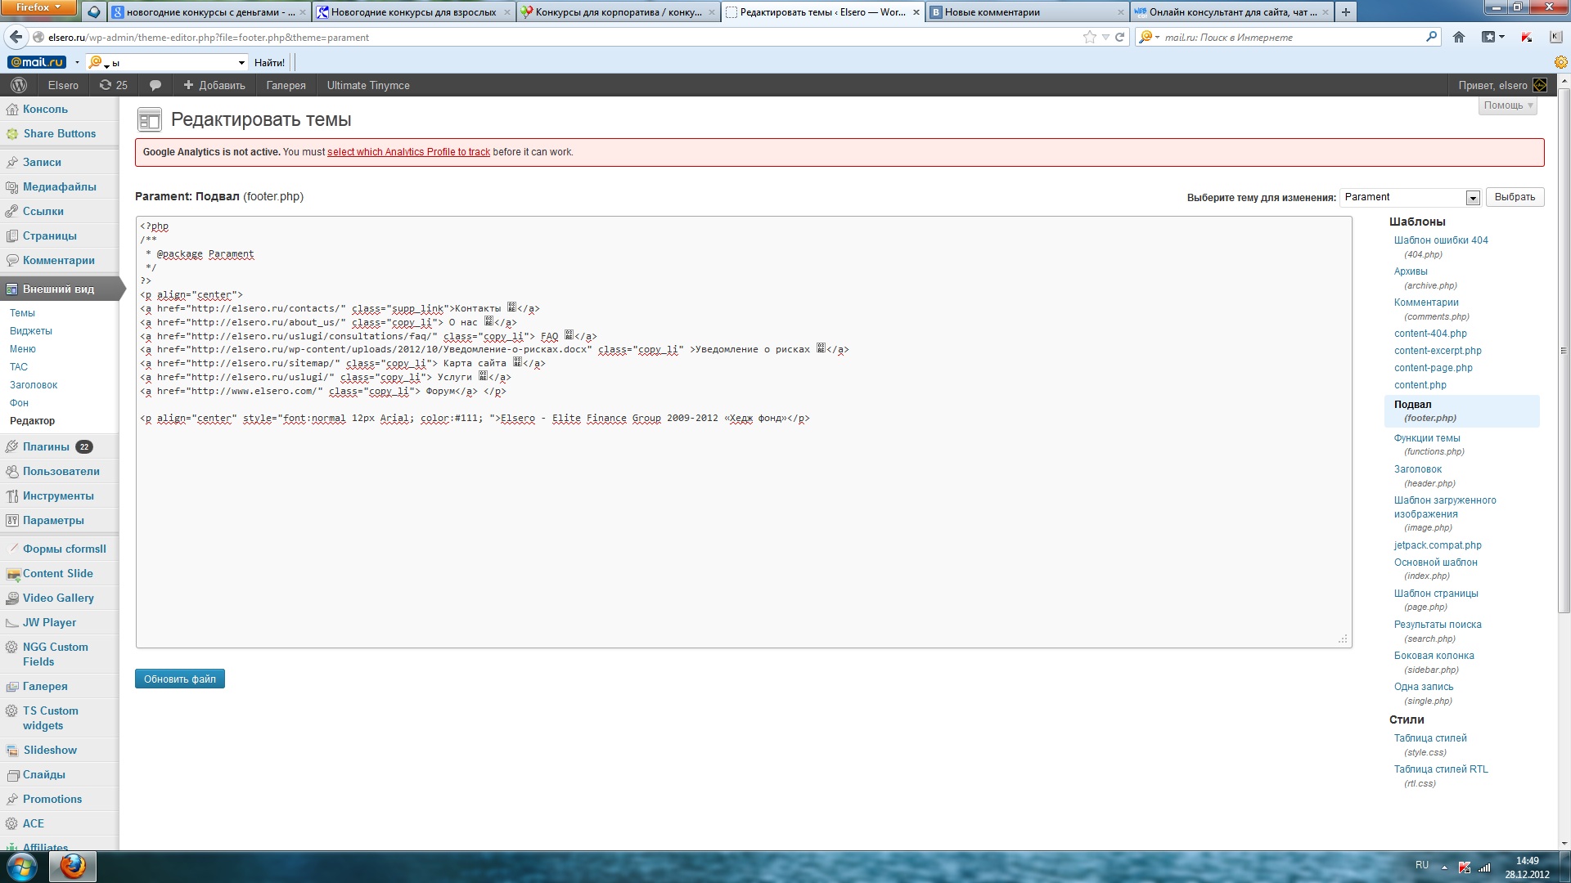The height and width of the screenshot is (883, 1571).
Task: Click the browser back arrow button
Action: 16,37
